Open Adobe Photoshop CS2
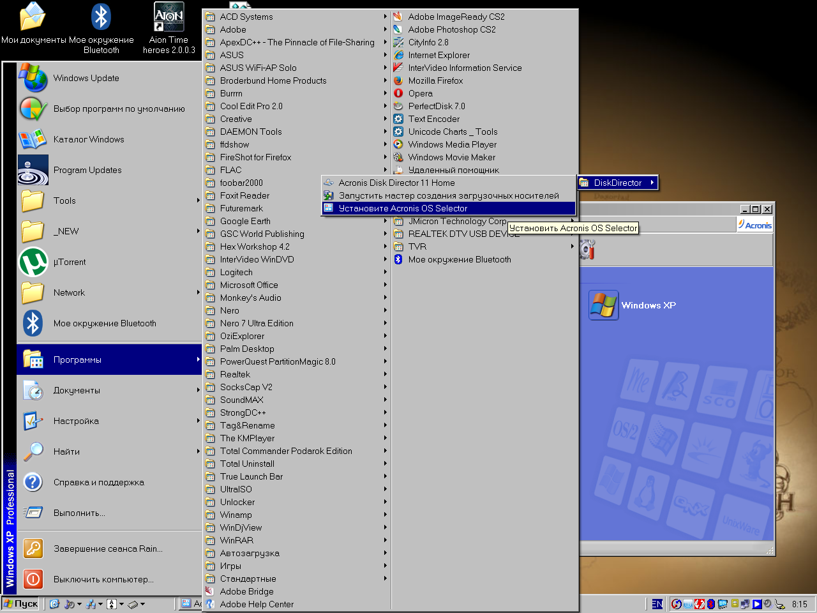The image size is (817, 613). tap(451, 29)
